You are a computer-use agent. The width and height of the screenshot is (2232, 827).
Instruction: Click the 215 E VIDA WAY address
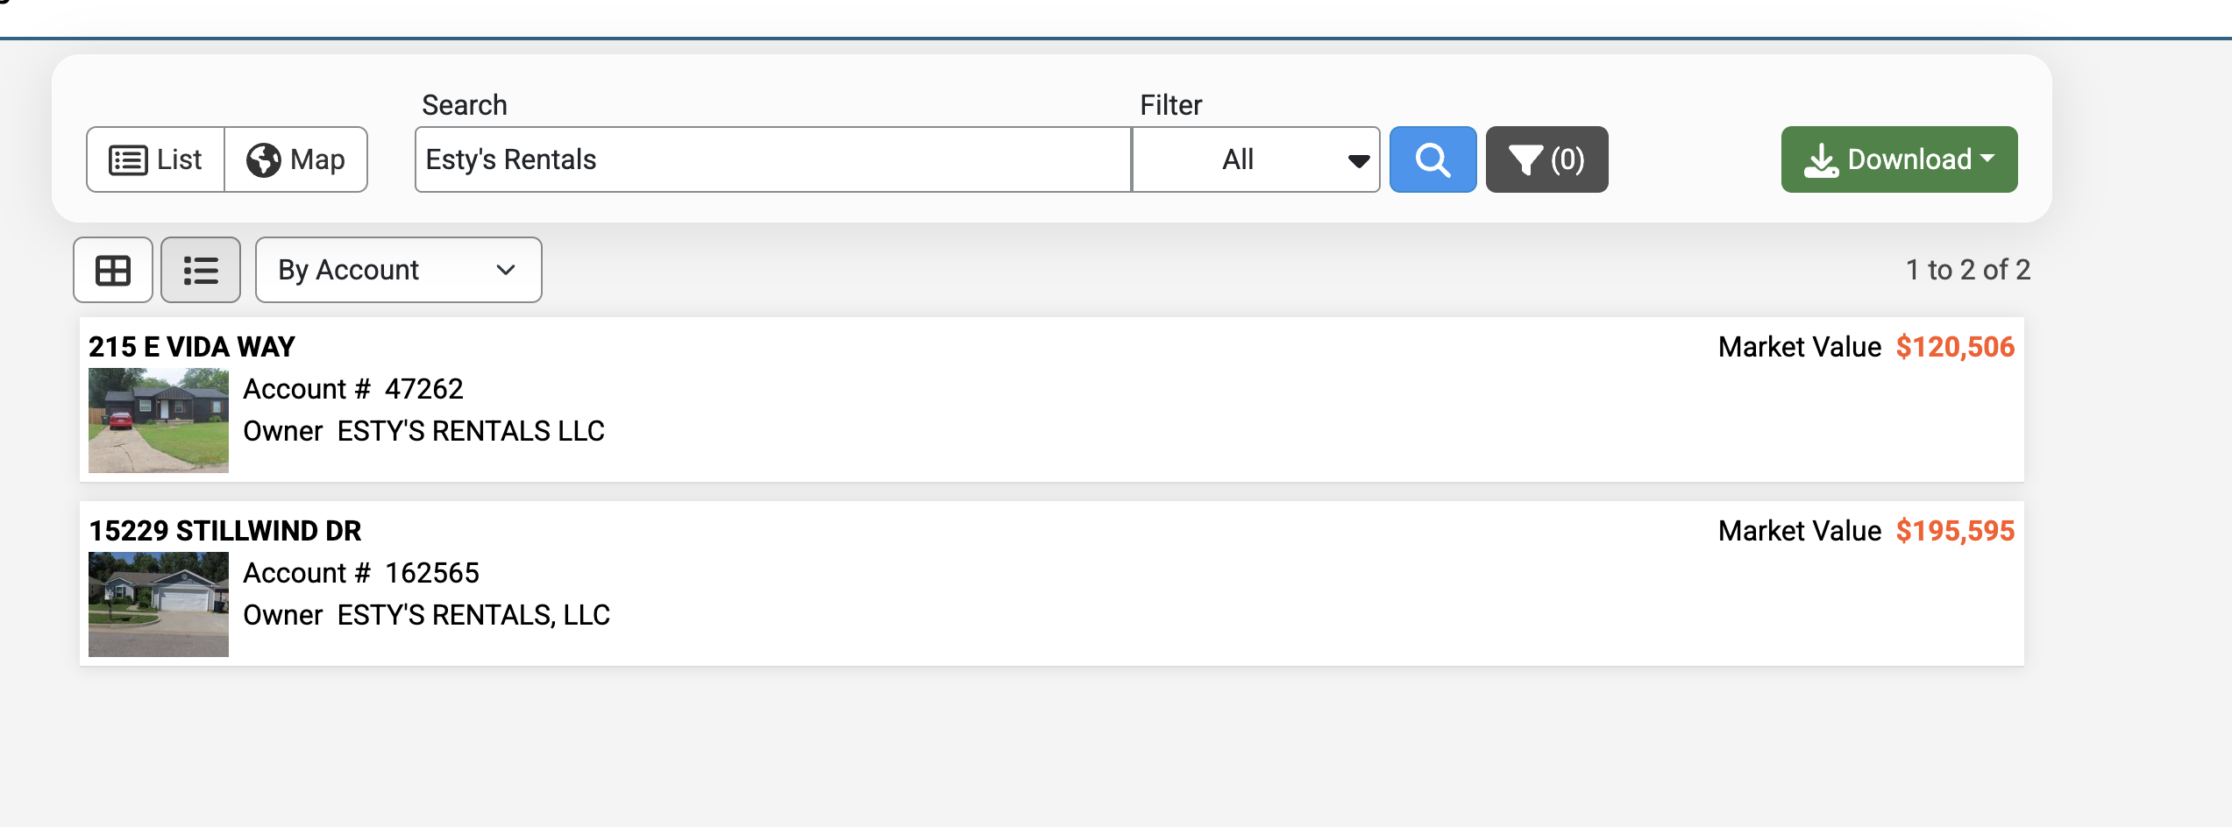pyautogui.click(x=192, y=347)
